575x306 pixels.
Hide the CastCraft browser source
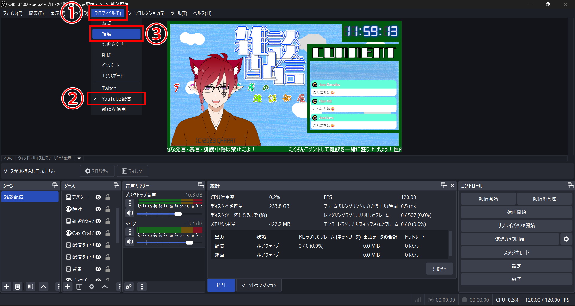click(98, 233)
